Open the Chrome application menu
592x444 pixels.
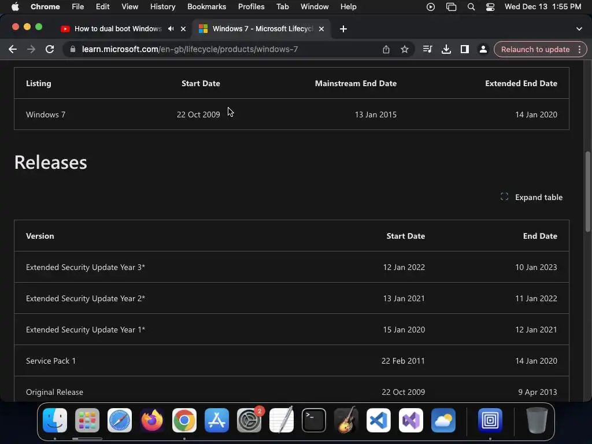(x=45, y=7)
